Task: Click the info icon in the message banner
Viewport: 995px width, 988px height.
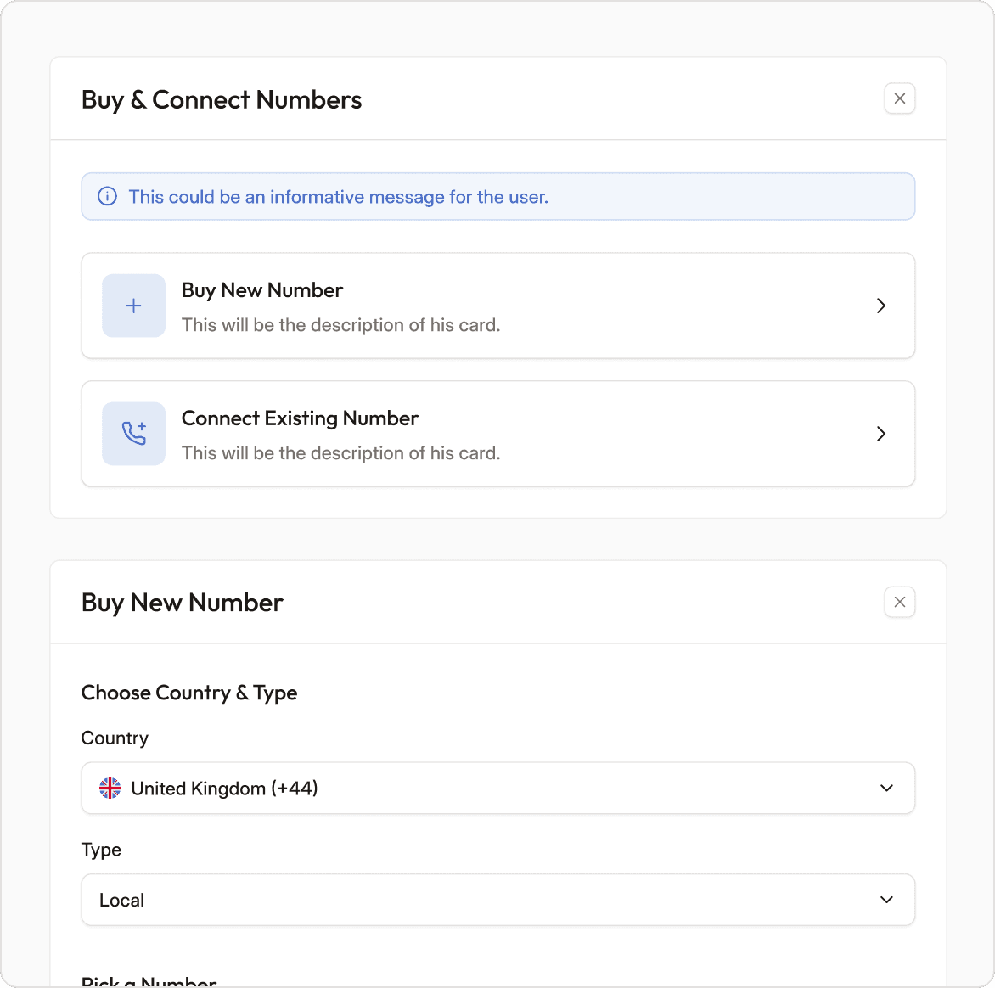Action: [108, 197]
